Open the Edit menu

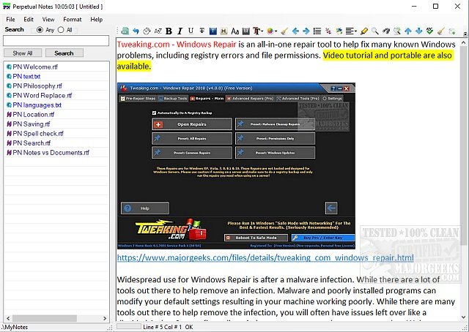point(29,20)
